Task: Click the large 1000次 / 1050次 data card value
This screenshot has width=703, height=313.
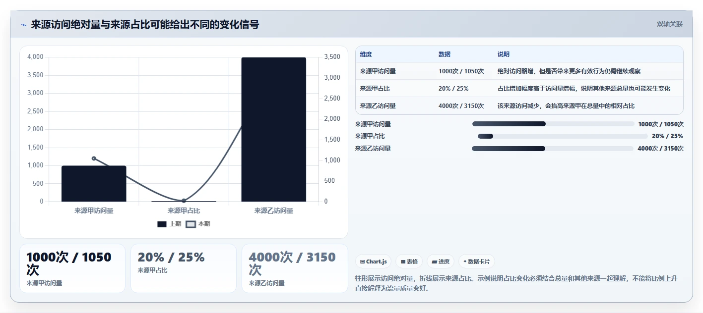Action: [x=69, y=263]
